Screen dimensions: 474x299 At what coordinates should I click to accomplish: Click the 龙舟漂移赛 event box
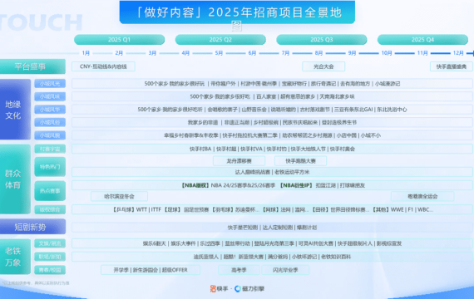tap(239, 161)
